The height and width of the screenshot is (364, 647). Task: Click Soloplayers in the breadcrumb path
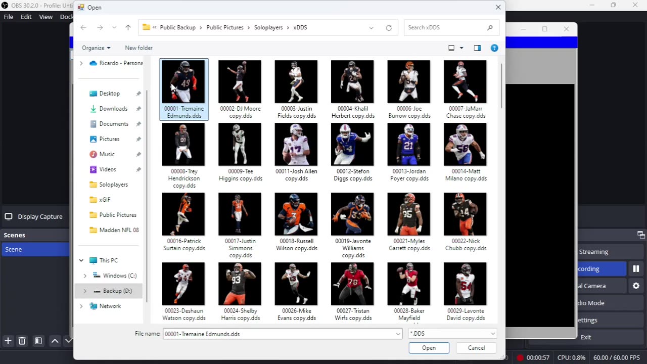[x=268, y=28]
